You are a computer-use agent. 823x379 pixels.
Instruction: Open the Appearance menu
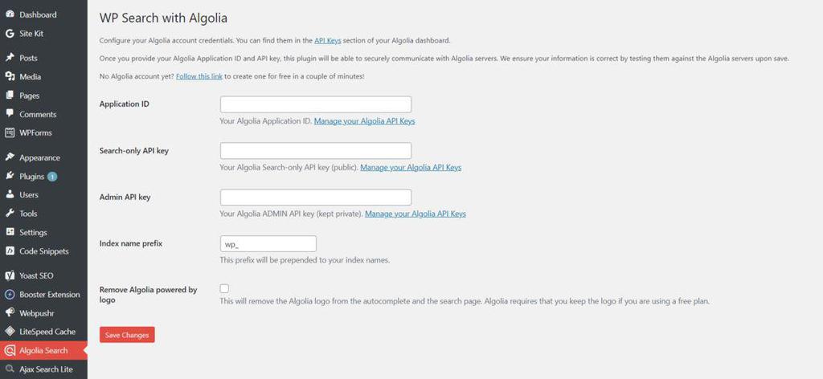coord(39,157)
